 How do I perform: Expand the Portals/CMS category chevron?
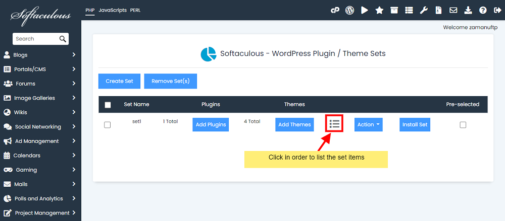click(74, 69)
